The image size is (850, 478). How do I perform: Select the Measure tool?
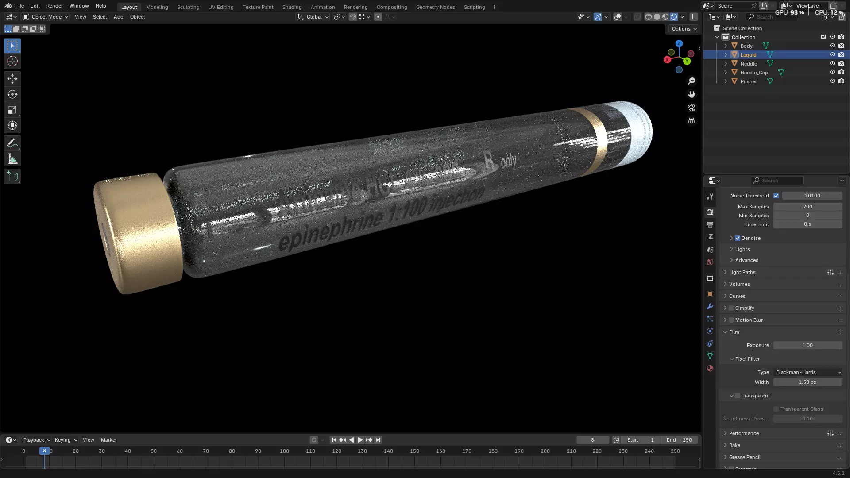(x=12, y=159)
